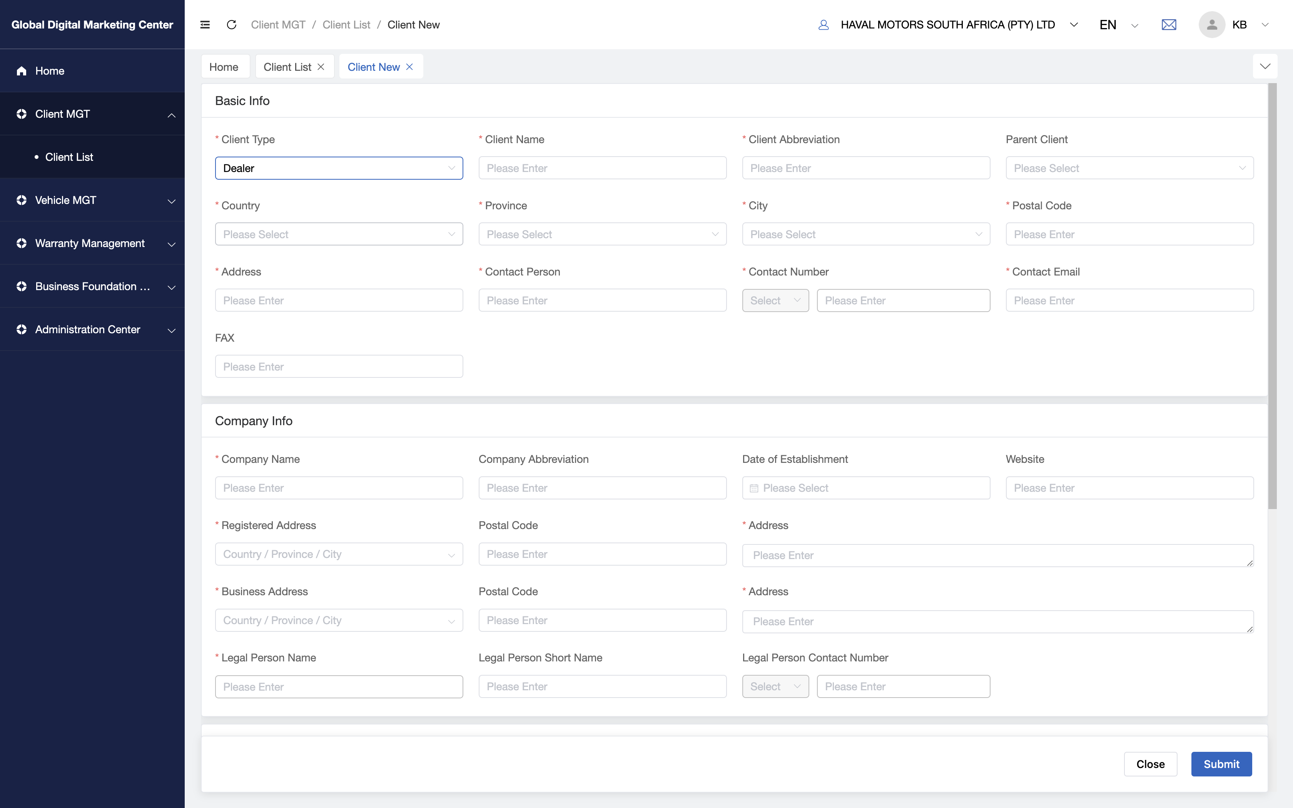Open the tabs overflow chevron menu
Image resolution: width=1293 pixels, height=808 pixels.
1265,66
